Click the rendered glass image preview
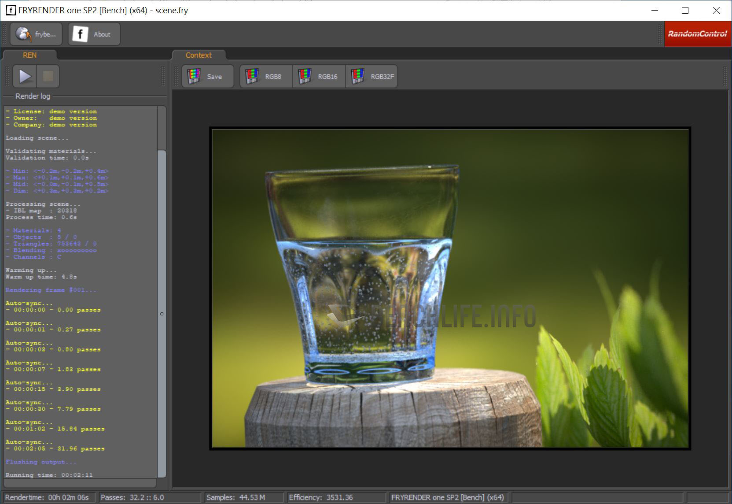This screenshot has width=732, height=504. 450,289
